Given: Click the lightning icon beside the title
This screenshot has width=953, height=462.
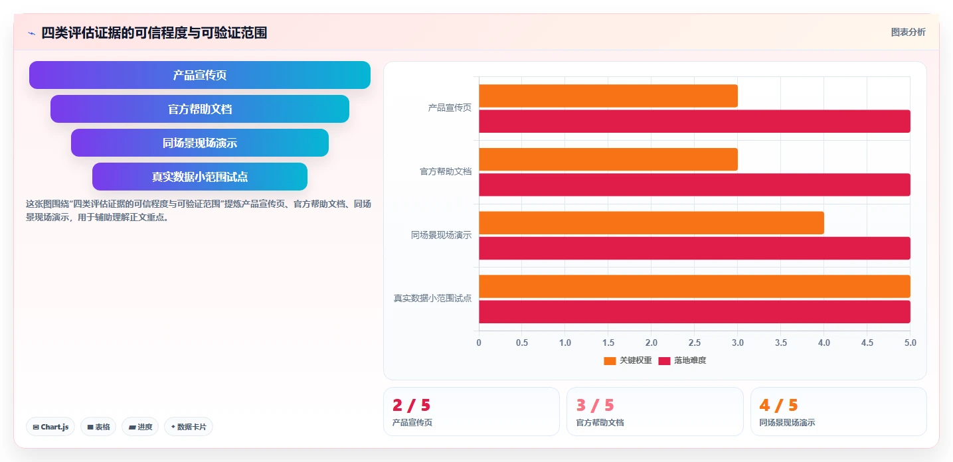Looking at the screenshot, I should coord(32,33).
